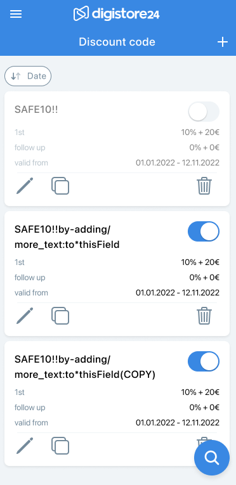Delete the second discount code card

204,316
